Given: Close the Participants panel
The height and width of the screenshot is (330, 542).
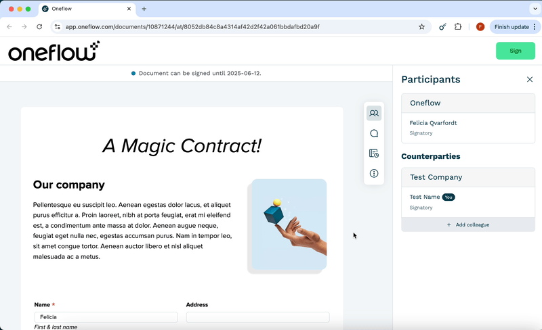Looking at the screenshot, I should tap(530, 79).
